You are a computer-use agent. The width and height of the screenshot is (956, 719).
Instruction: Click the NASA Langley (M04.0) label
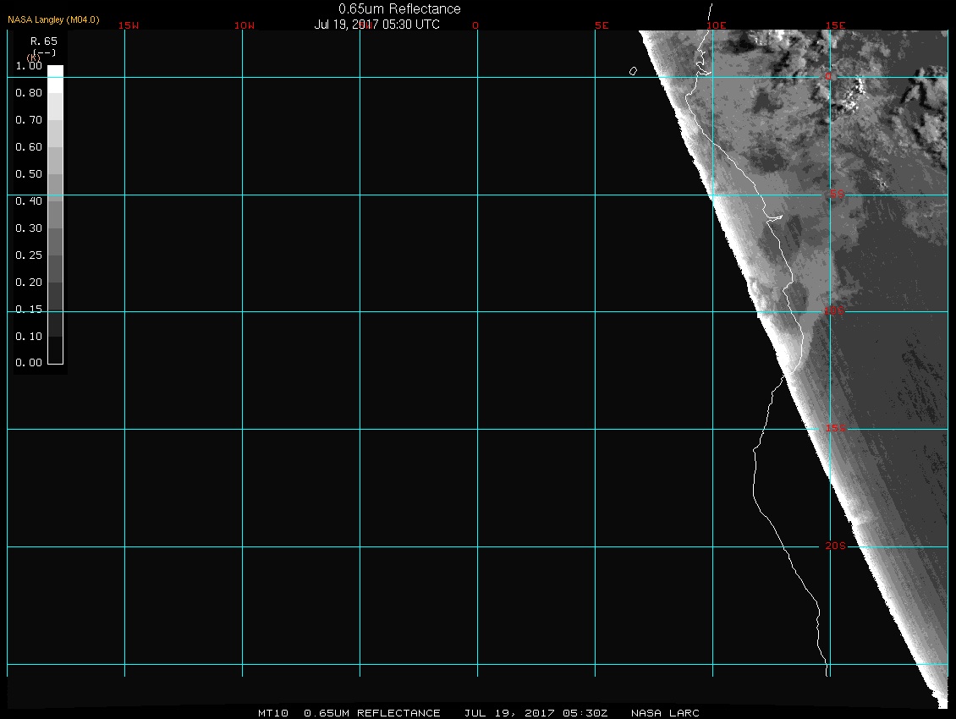coord(53,19)
